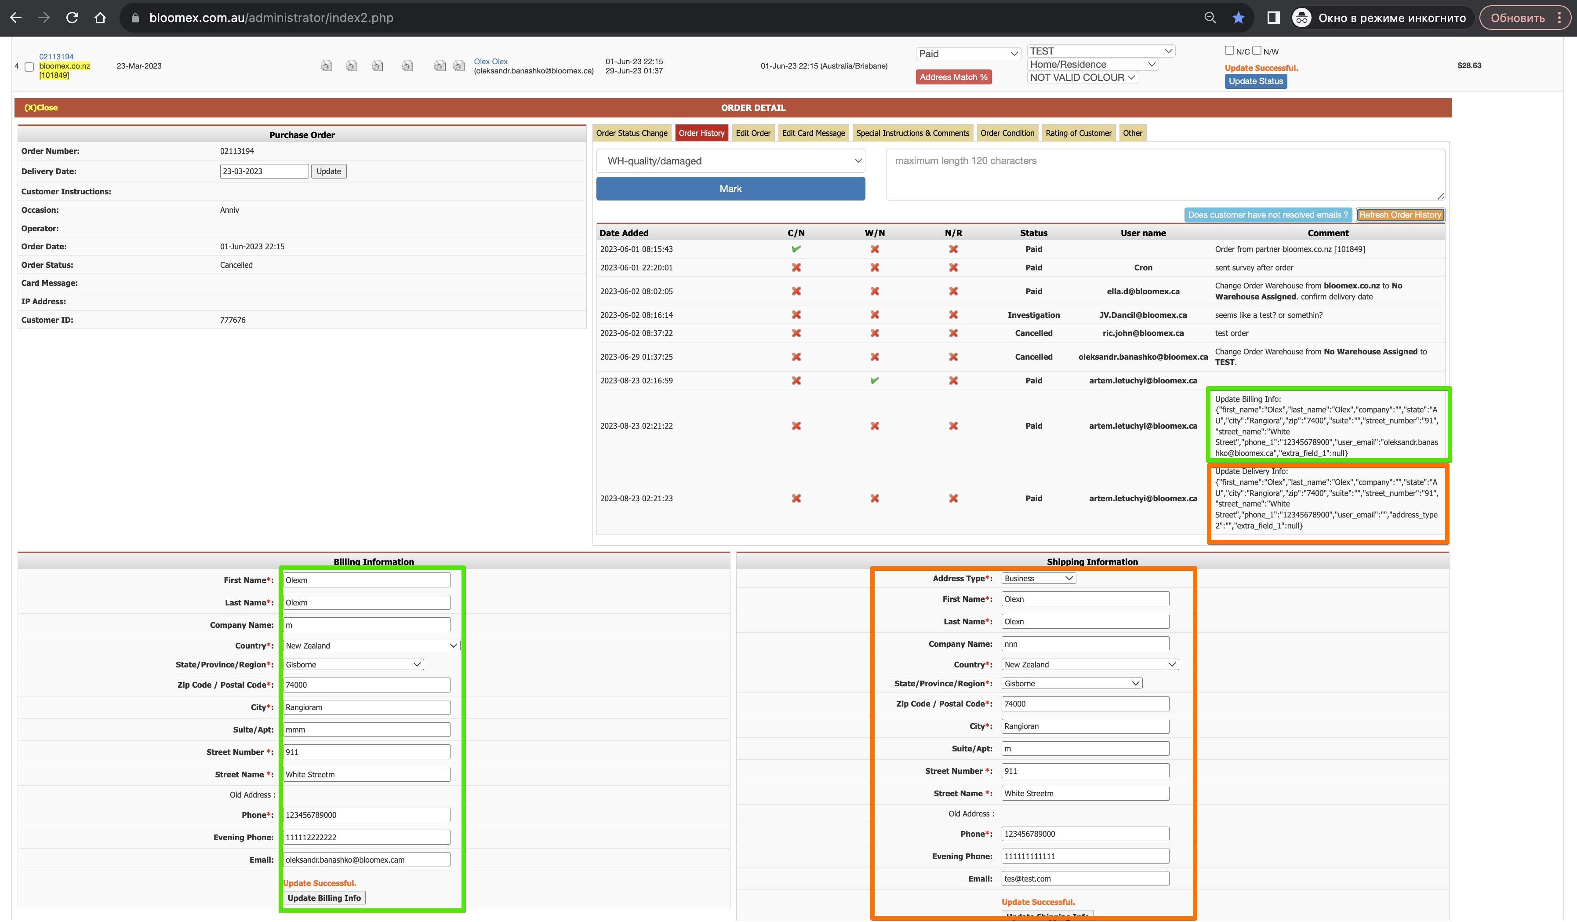1577x922 pixels.
Task: Click C/N red cross in 22:20:01 row
Action: click(796, 267)
